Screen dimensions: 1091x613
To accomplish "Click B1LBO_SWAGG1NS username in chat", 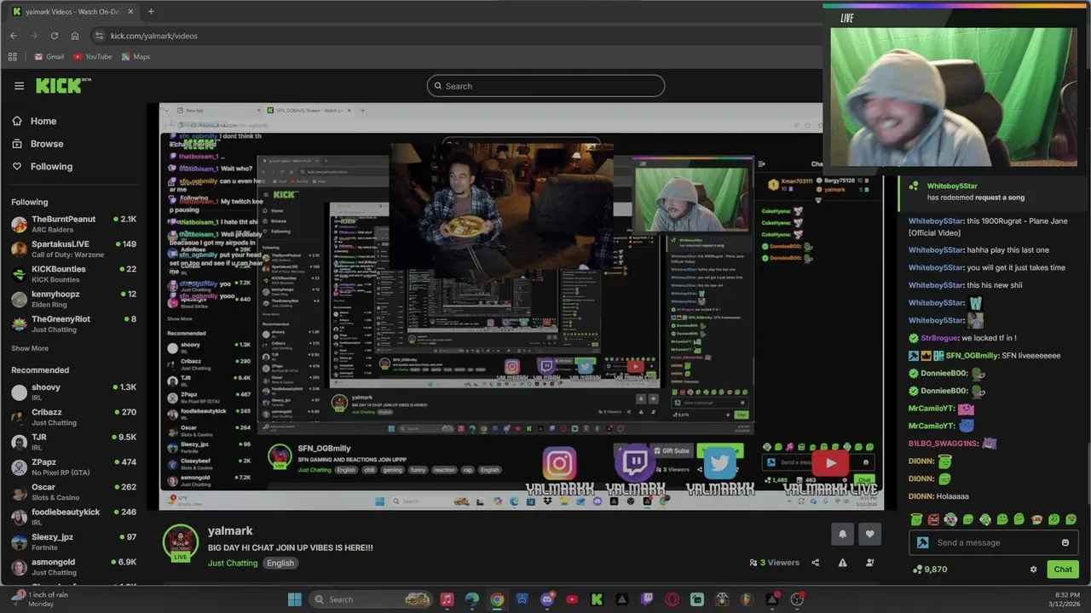I will tap(943, 444).
